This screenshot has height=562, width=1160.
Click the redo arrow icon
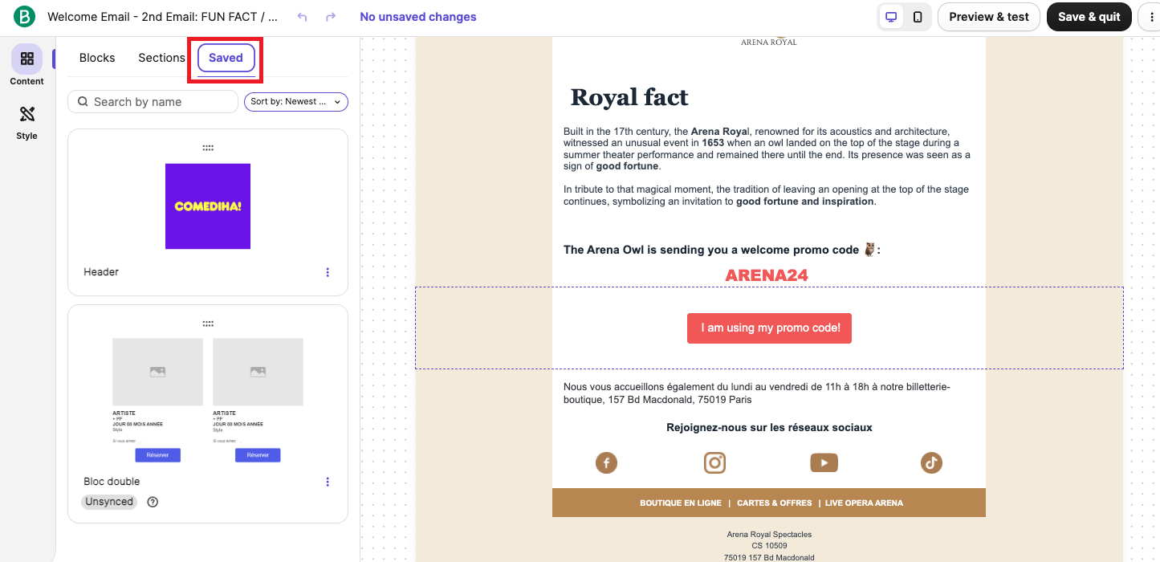point(331,17)
